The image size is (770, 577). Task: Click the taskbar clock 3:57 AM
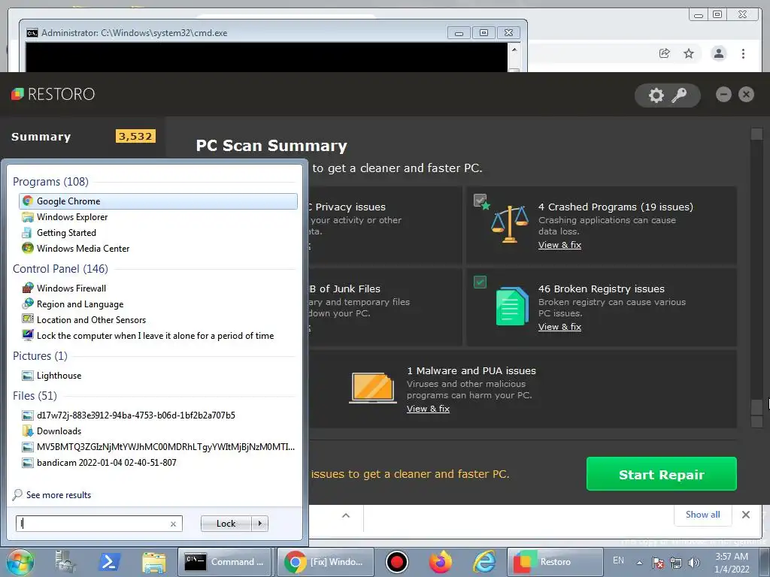click(732, 563)
